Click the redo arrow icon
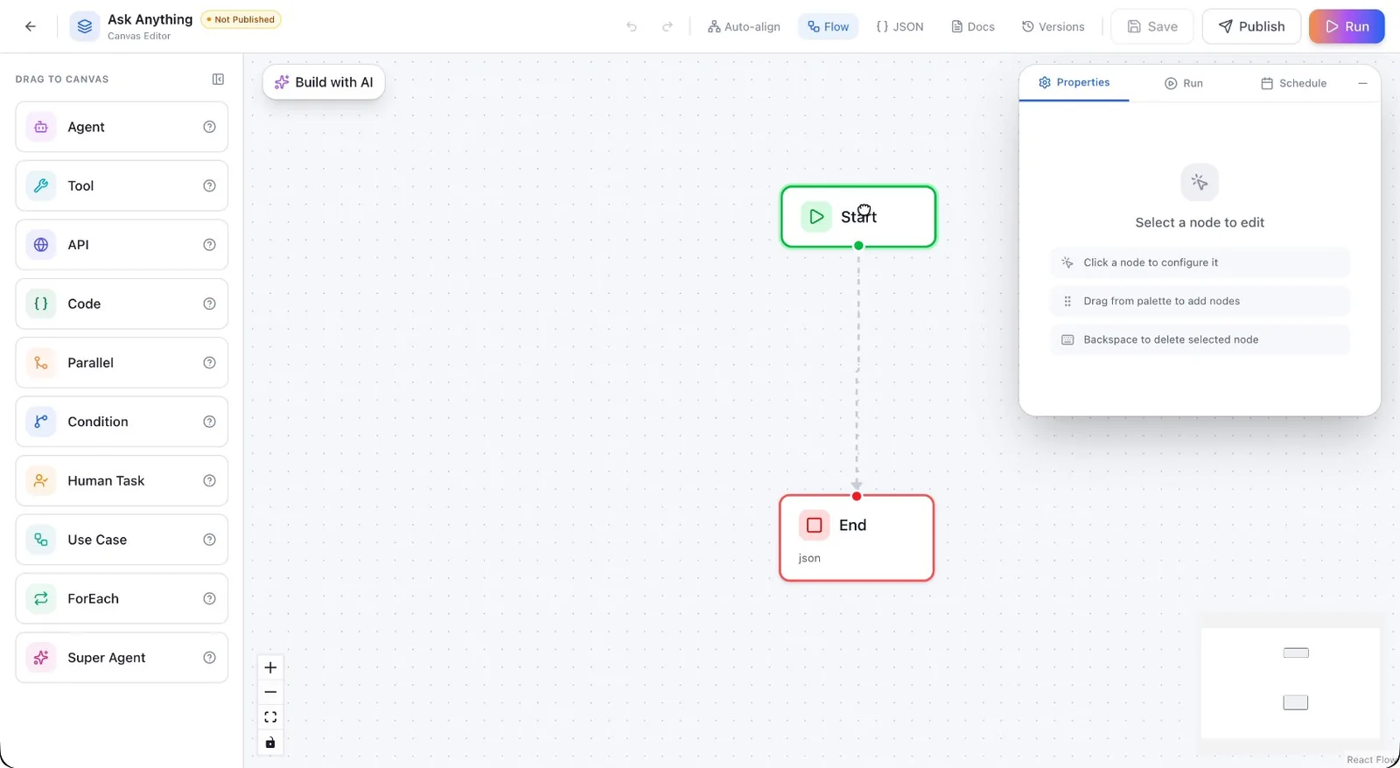1400x768 pixels. 668,27
